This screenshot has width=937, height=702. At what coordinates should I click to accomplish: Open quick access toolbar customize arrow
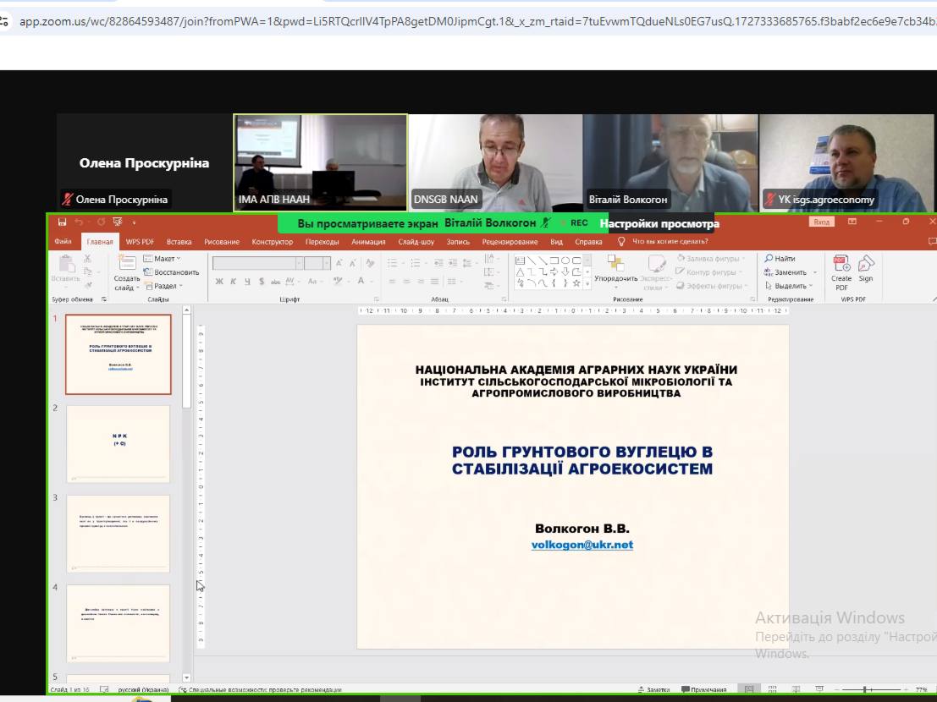(x=135, y=222)
